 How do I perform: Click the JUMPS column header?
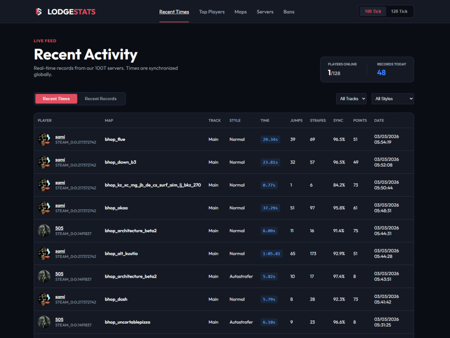click(x=297, y=121)
